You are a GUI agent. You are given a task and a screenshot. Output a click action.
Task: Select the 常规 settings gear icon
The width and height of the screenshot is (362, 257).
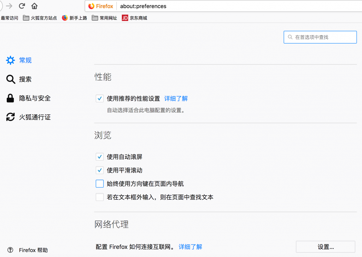10,60
